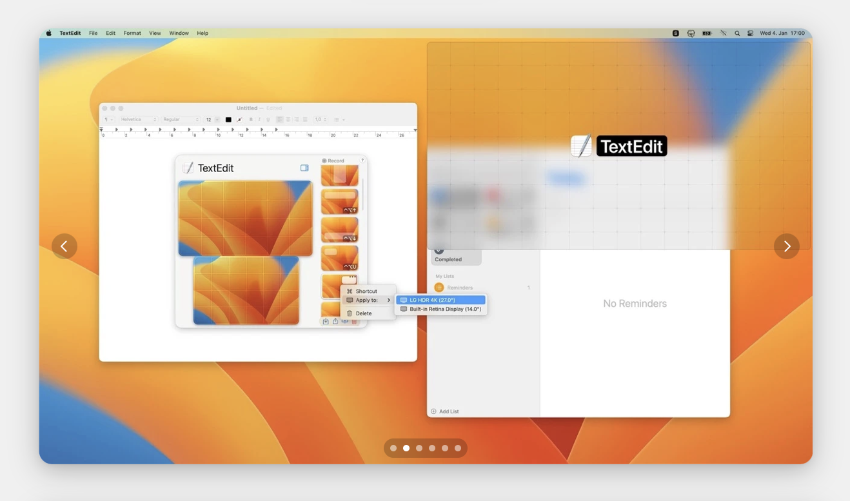This screenshot has width=850, height=501.
Task: Click the red trash icon below thumbnails
Action: (x=354, y=321)
